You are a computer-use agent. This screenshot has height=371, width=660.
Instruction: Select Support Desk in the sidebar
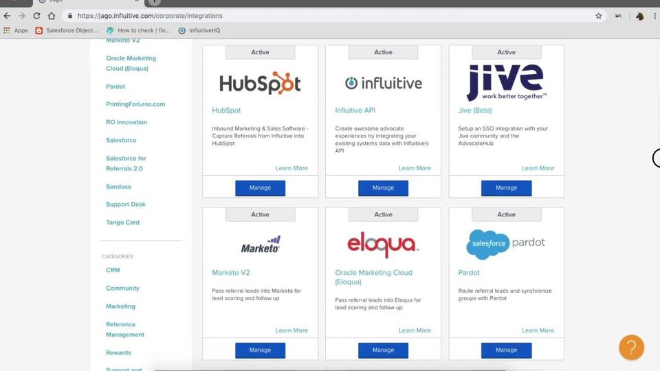[x=125, y=205]
